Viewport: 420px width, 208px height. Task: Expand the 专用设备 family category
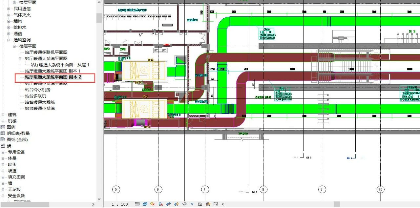click(x=3, y=152)
